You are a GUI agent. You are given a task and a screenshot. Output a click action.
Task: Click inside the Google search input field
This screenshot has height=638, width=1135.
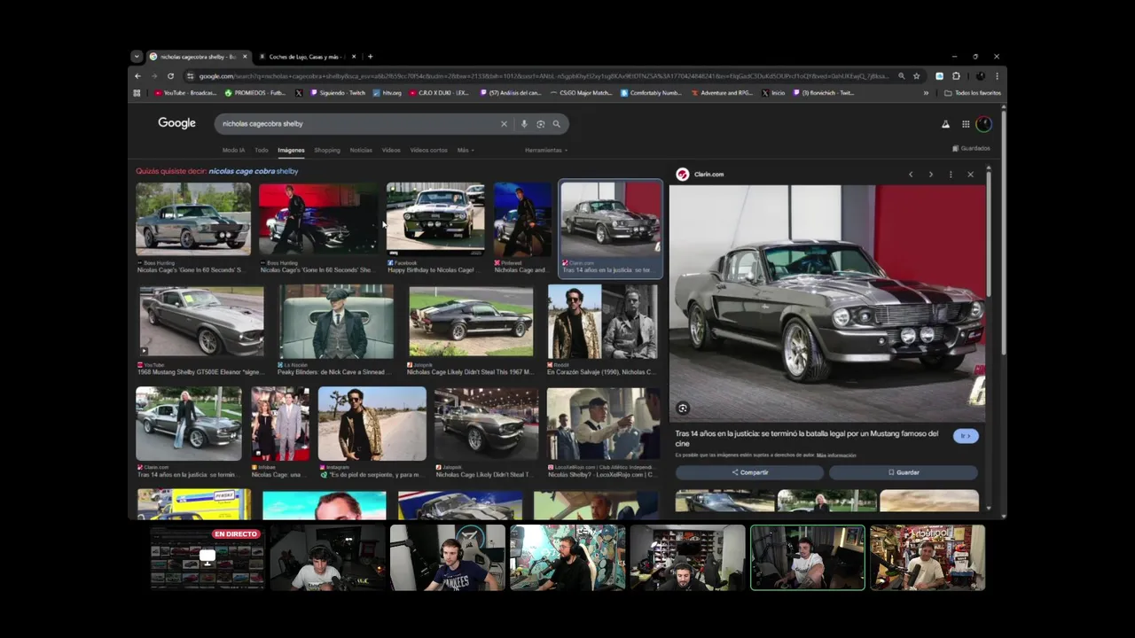[x=359, y=124]
